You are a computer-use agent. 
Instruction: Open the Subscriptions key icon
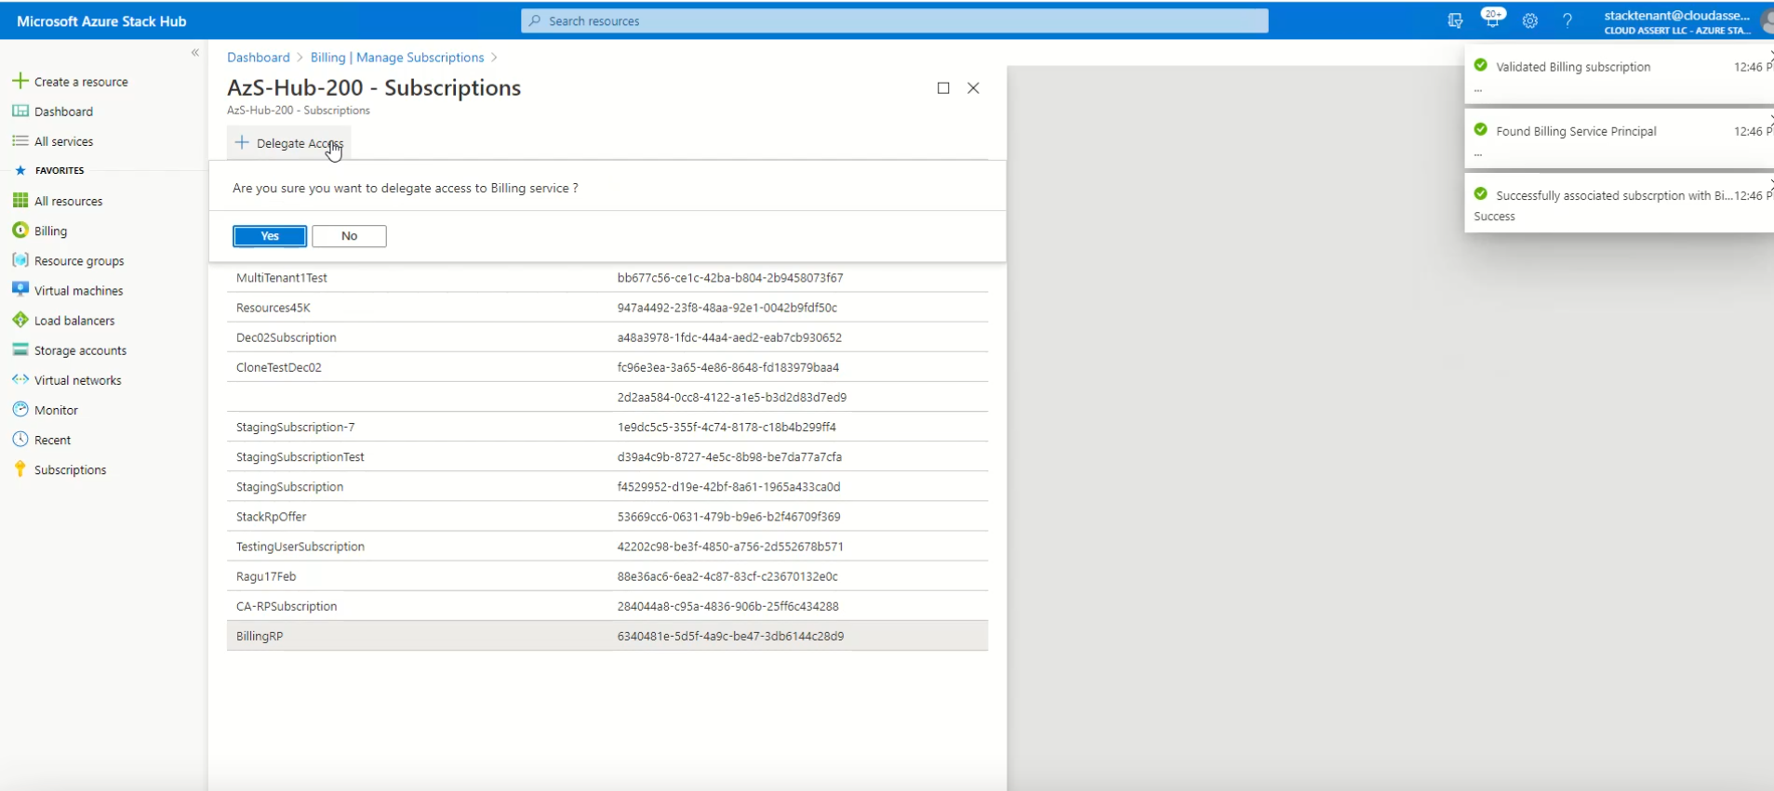tap(20, 468)
